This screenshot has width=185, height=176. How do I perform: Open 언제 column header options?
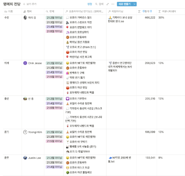[x=54, y=11]
